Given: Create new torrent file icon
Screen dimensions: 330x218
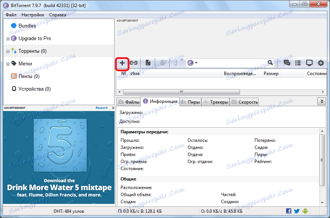Looking at the screenshot, I should (148, 63).
